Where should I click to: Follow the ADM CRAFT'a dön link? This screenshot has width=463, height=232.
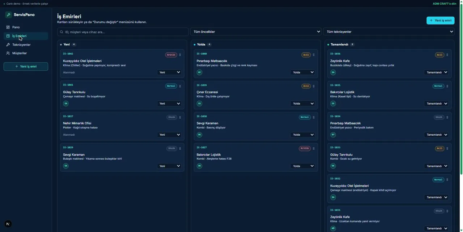pos(445,4)
